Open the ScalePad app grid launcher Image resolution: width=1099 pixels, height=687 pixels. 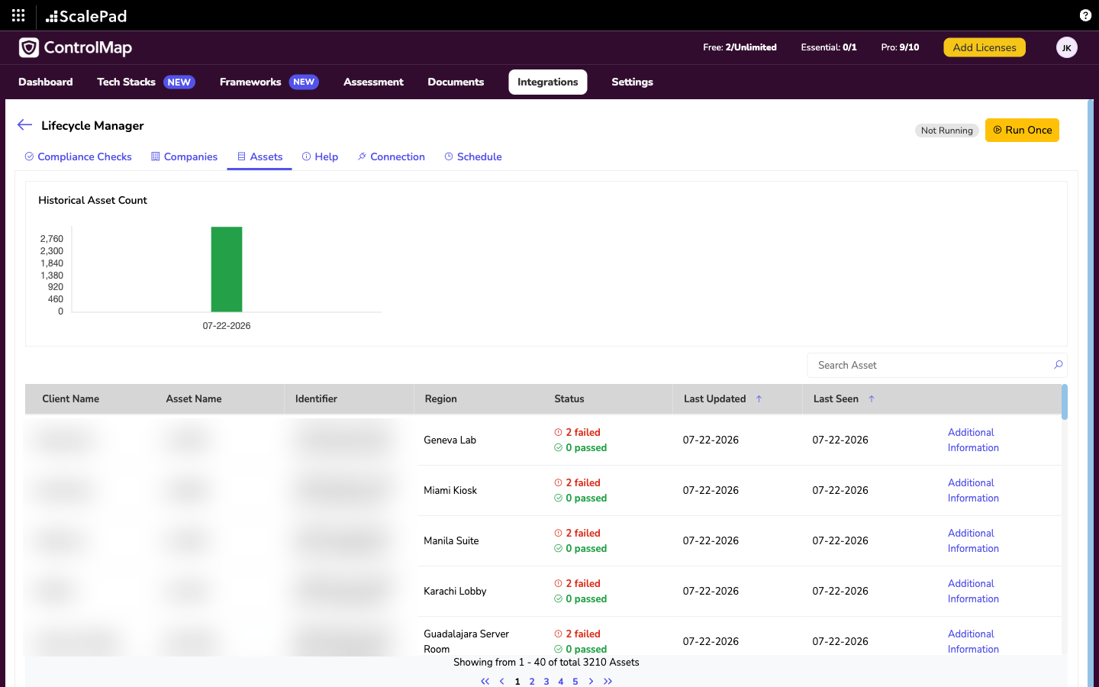[x=18, y=15]
